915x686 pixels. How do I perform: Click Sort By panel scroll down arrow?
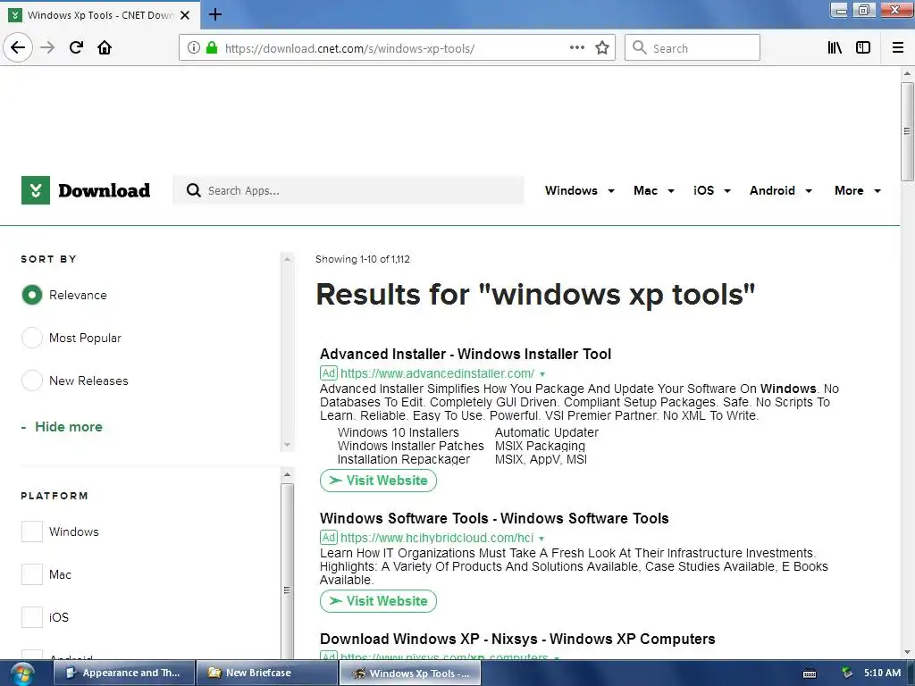tap(287, 445)
